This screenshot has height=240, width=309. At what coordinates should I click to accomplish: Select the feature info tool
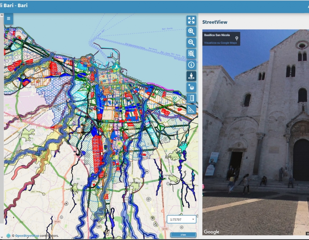click(x=191, y=65)
